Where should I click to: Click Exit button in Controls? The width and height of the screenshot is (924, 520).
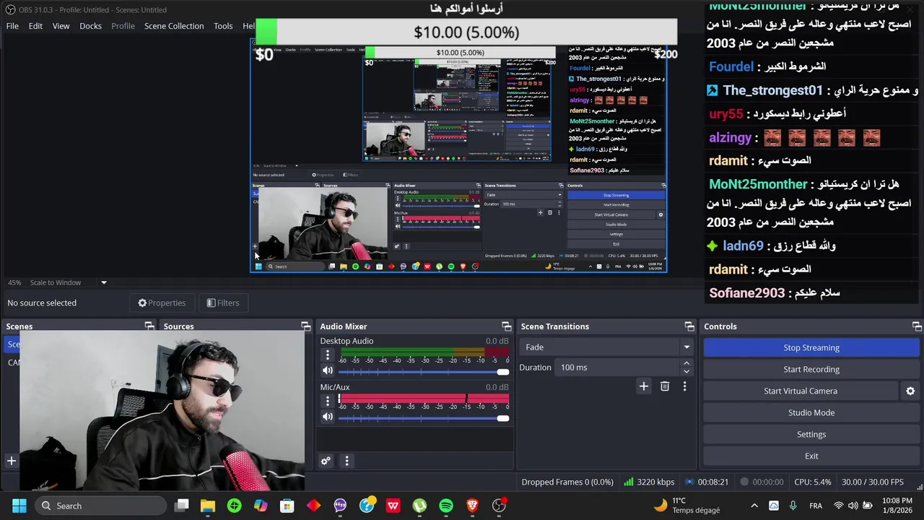pyautogui.click(x=811, y=456)
